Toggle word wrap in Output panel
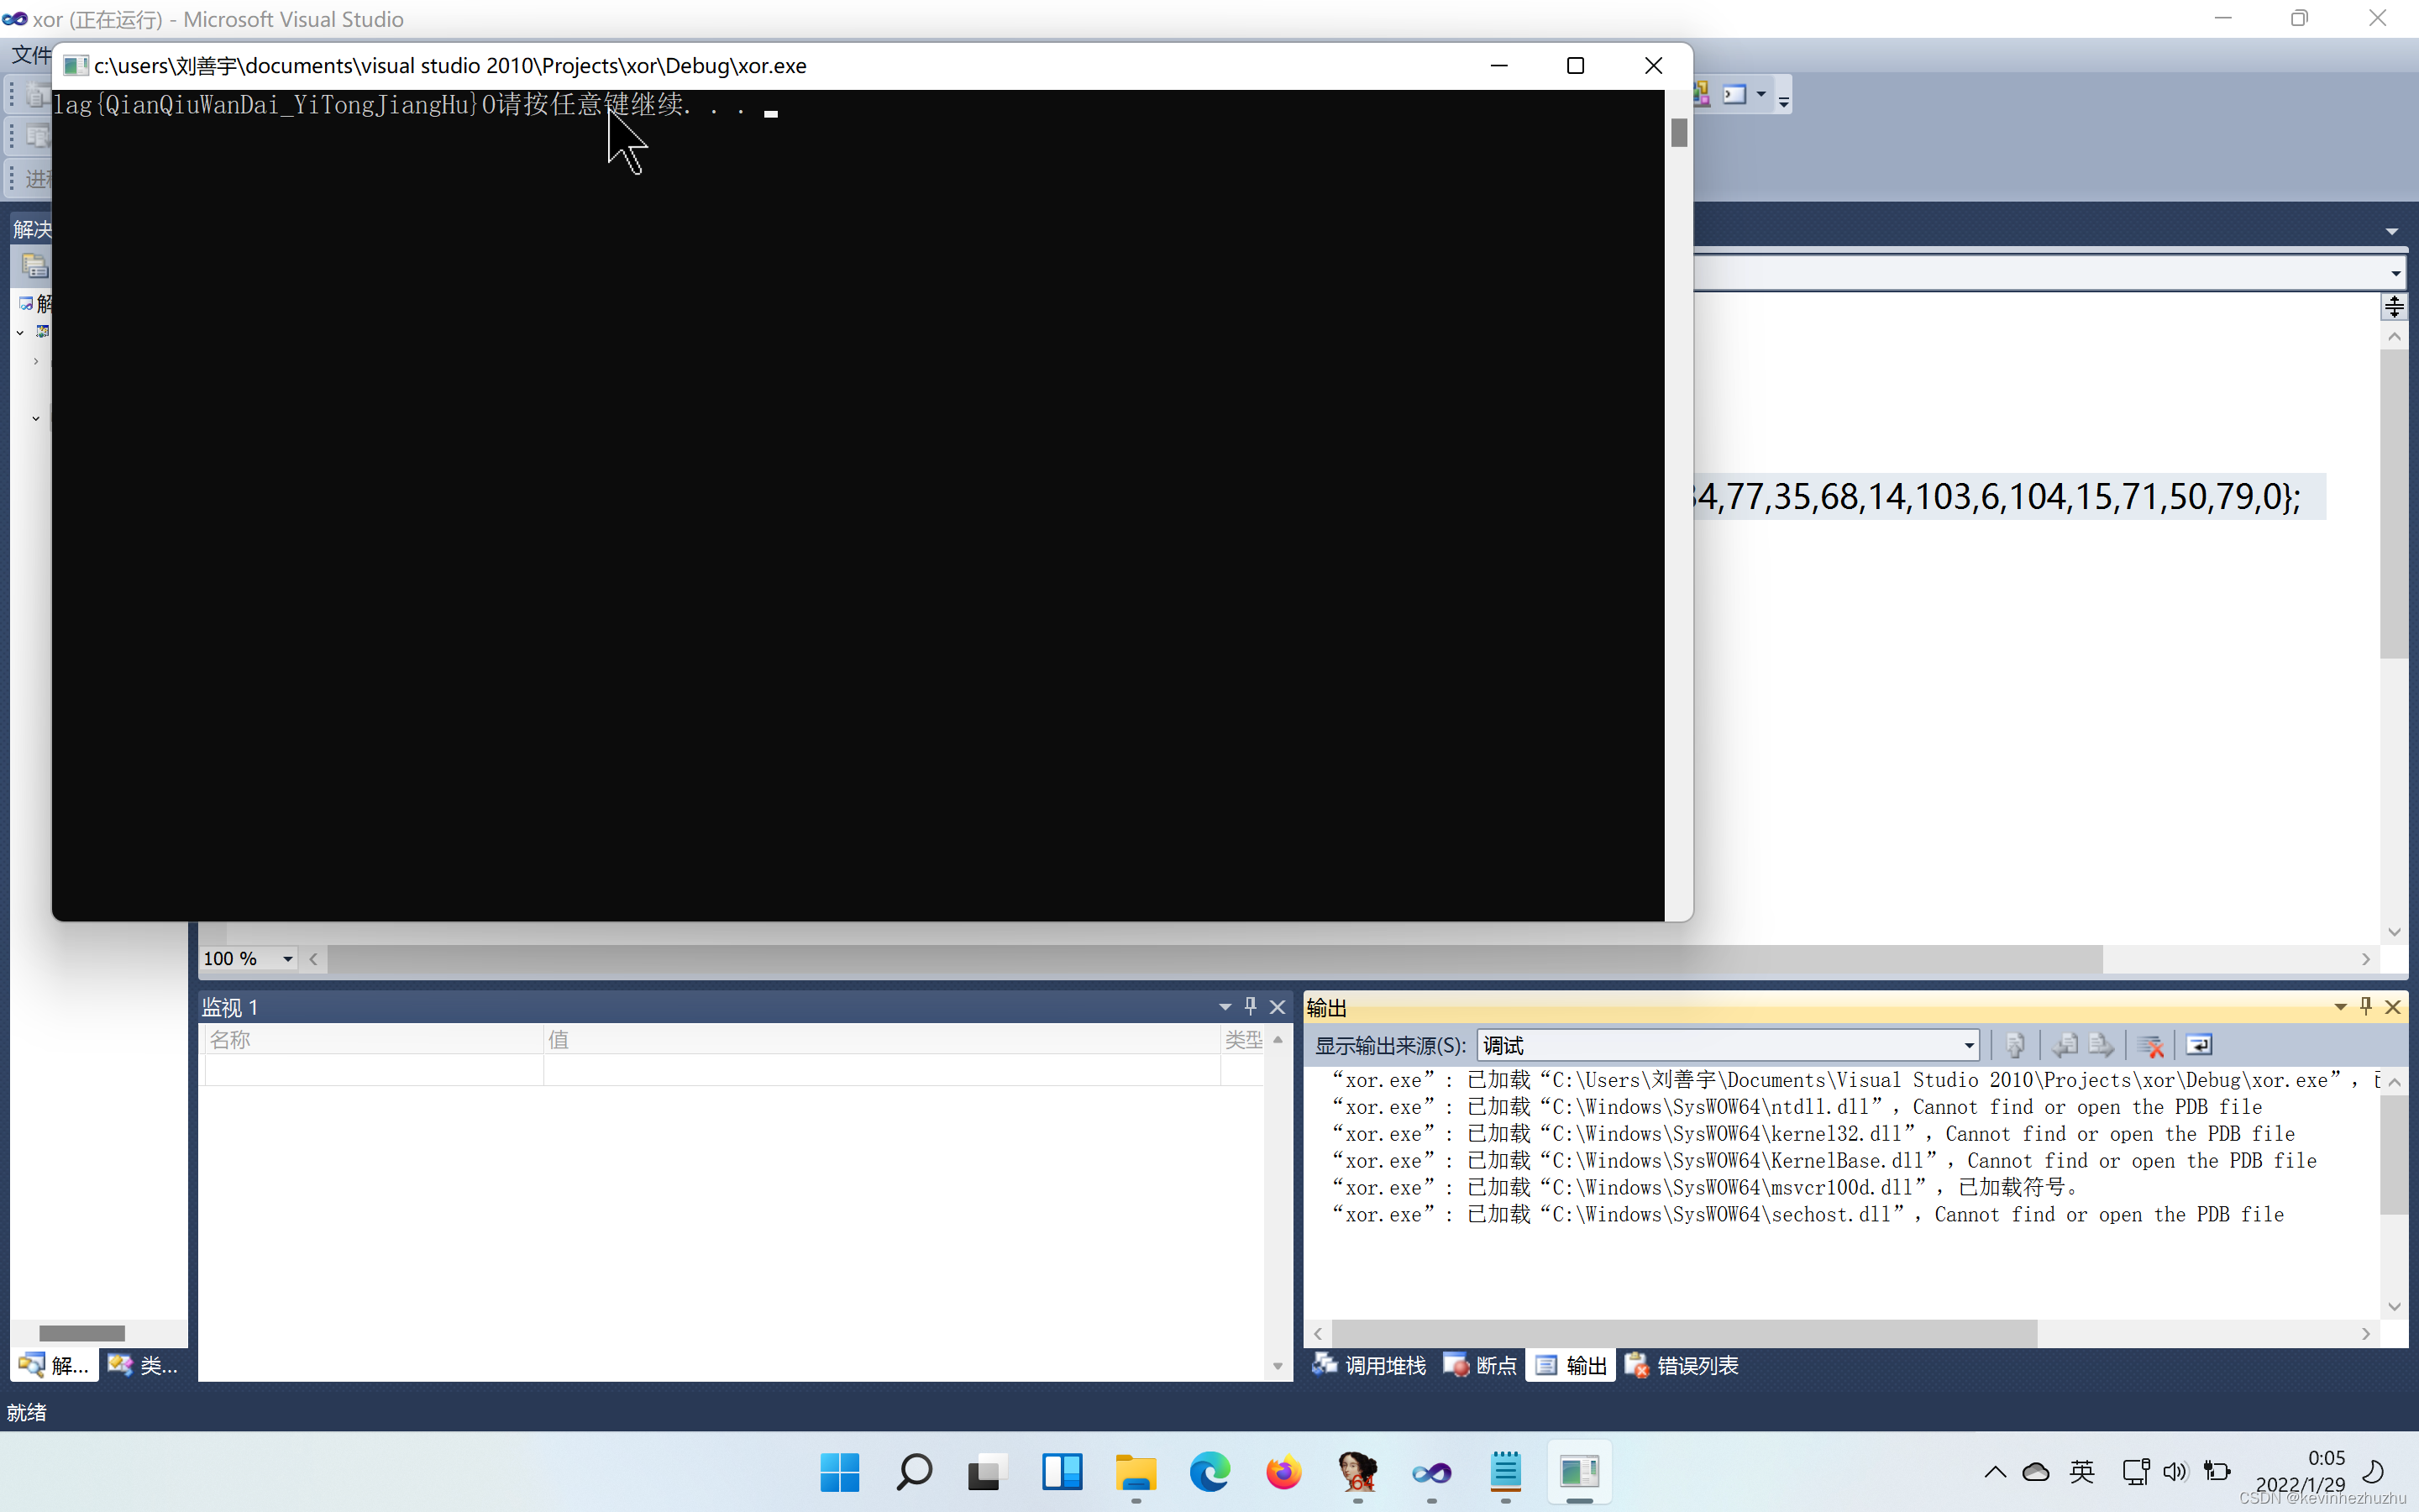 coord(2199,1045)
